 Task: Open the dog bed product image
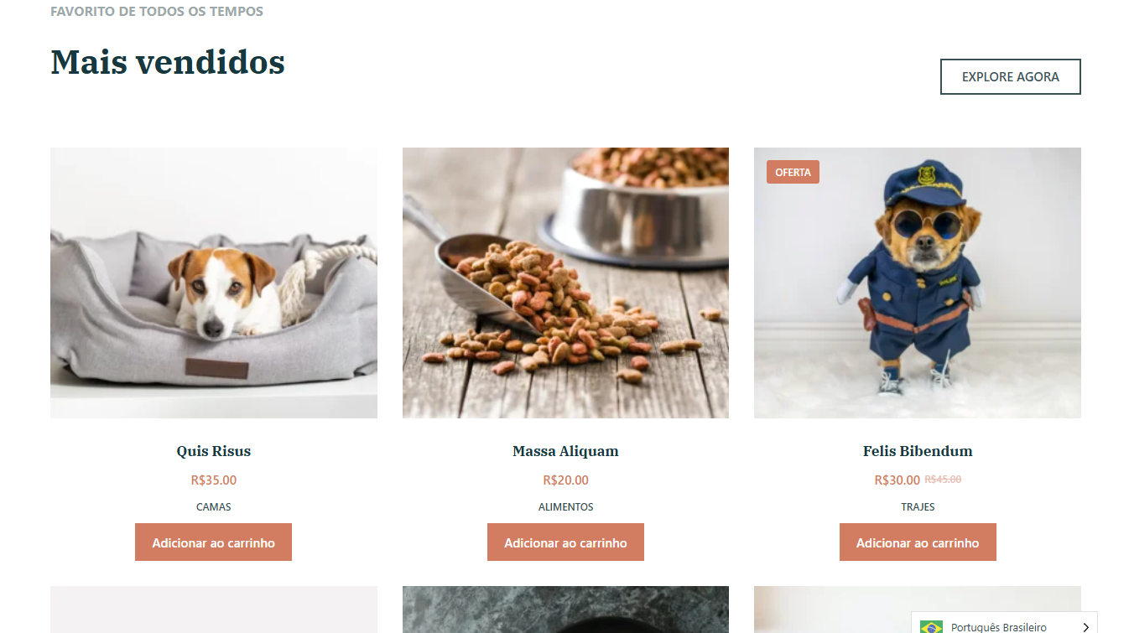(x=214, y=283)
